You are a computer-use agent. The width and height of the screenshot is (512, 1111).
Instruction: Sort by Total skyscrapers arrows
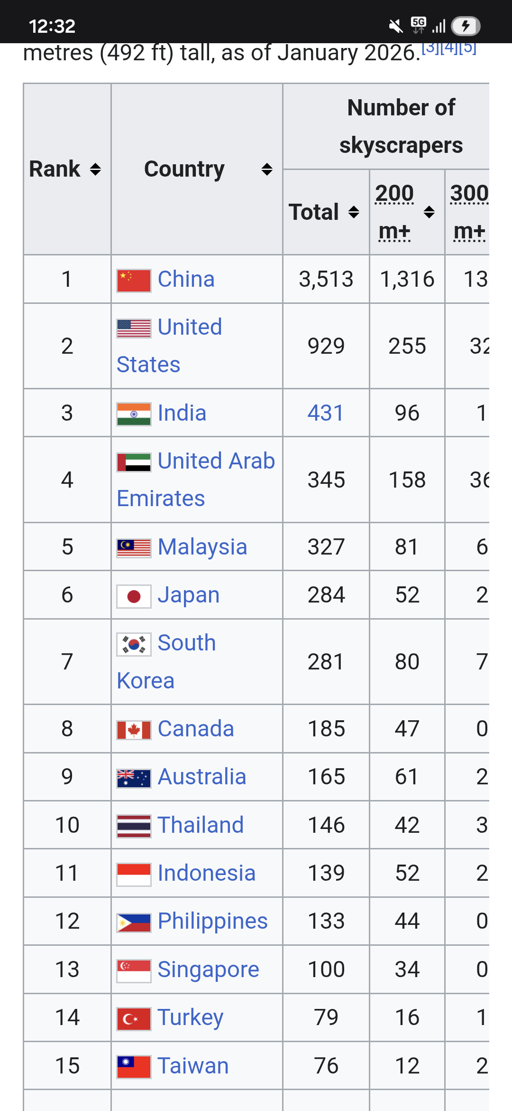click(x=354, y=212)
